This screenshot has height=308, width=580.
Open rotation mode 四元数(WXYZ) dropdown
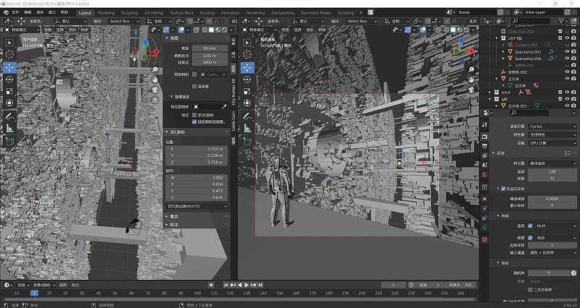(196, 206)
